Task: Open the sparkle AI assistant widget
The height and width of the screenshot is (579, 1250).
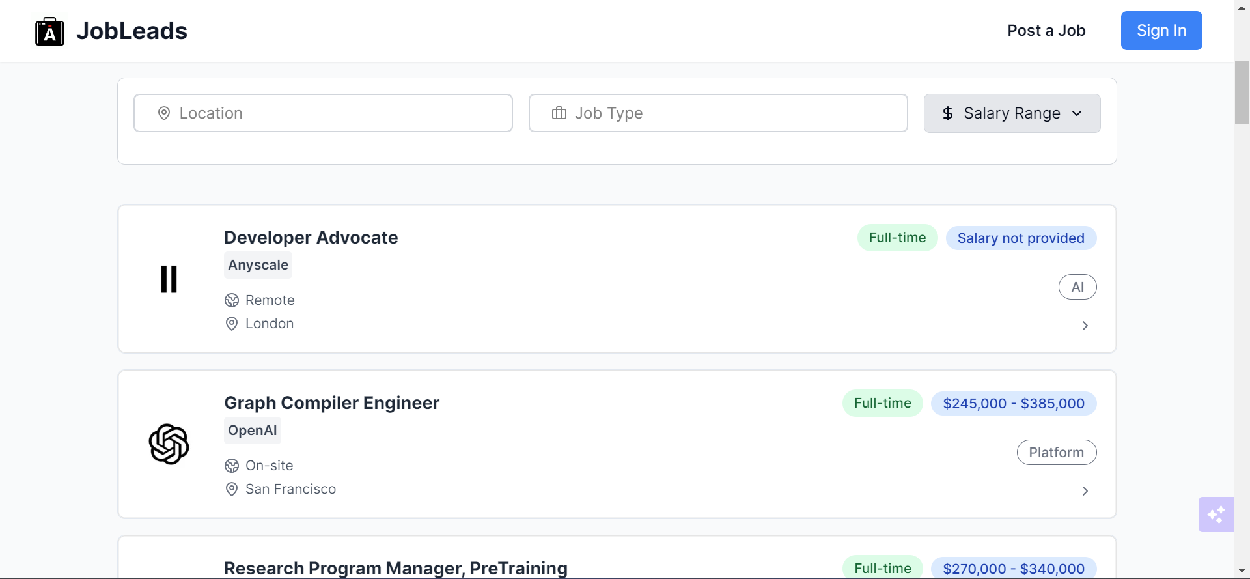Action: pyautogui.click(x=1216, y=515)
